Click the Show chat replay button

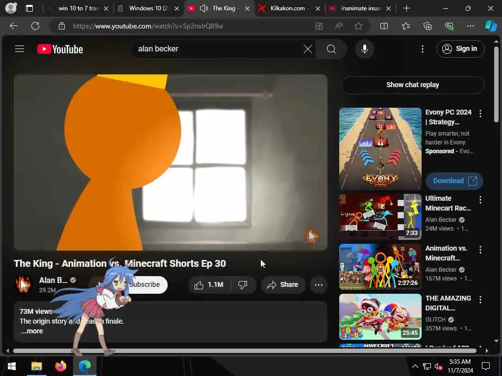[x=412, y=85]
